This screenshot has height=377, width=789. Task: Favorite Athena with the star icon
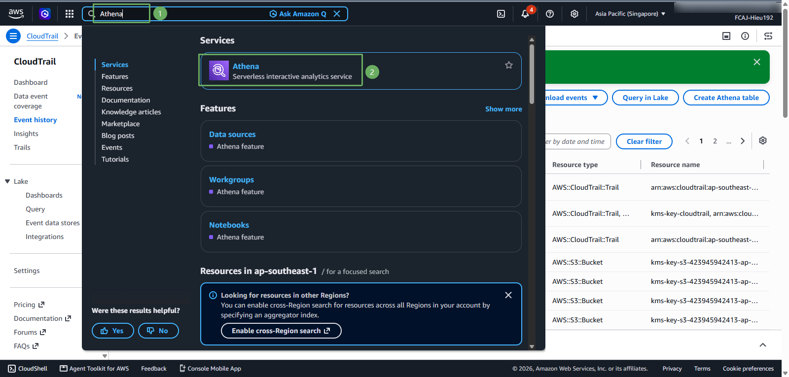click(x=509, y=65)
